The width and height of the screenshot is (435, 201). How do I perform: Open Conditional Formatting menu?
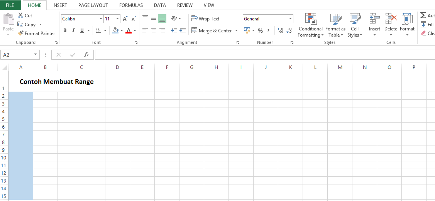(x=310, y=25)
